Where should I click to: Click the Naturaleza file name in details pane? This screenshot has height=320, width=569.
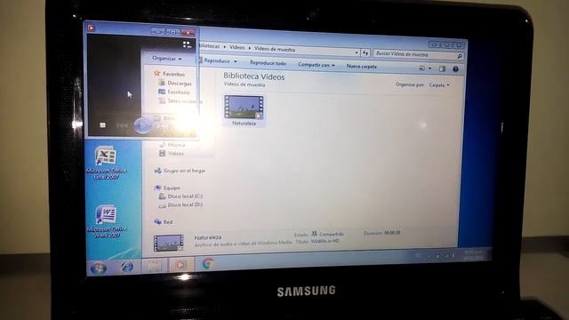point(208,237)
